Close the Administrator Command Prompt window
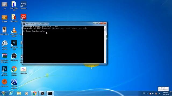The width and height of the screenshot is (172, 96). tap(103, 23)
